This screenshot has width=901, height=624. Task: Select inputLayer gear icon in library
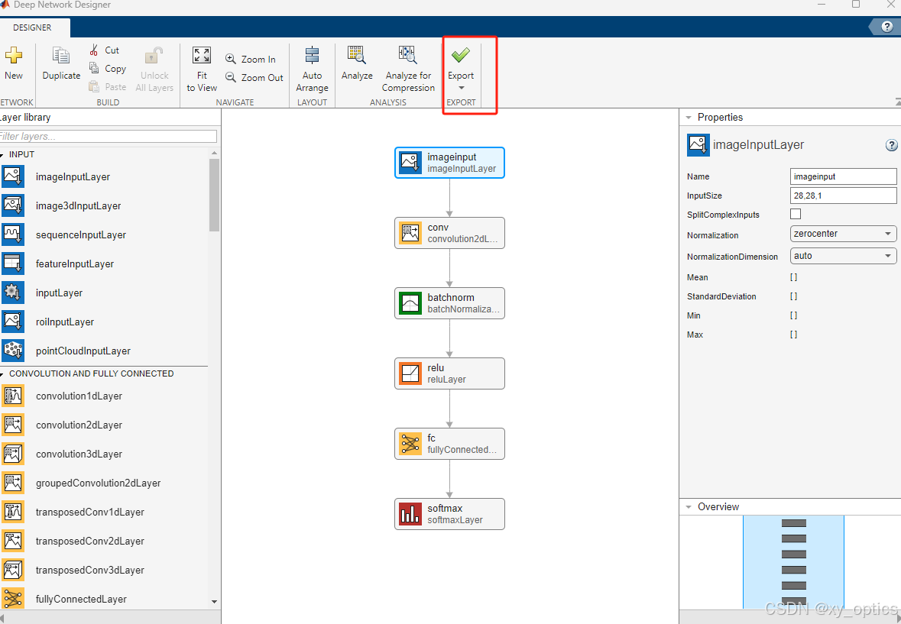click(13, 293)
